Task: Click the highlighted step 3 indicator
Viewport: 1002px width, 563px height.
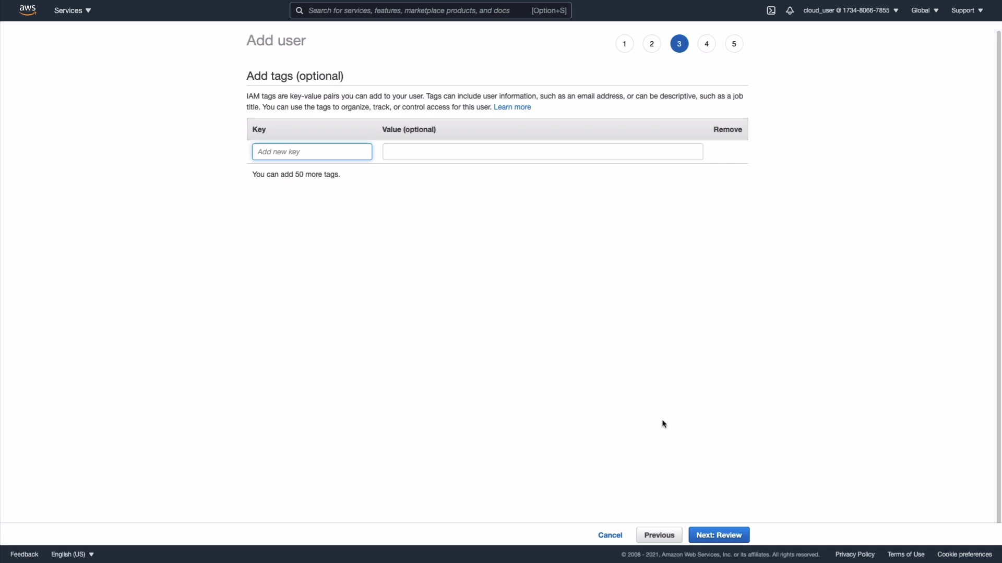Action: tap(679, 44)
